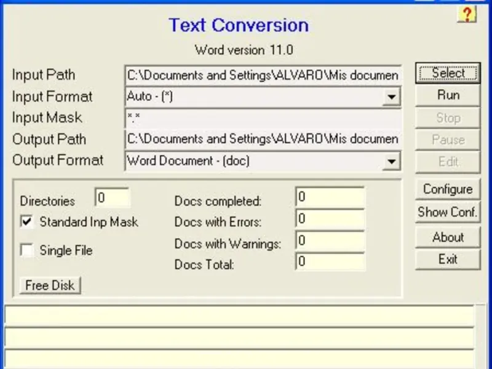The image size is (492, 369).
Task: Click the Stop button
Action: 448,118
